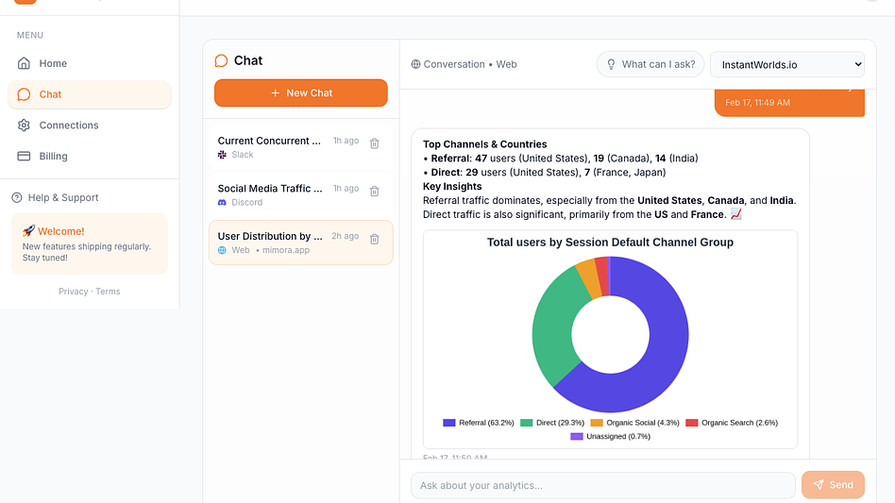
Task: Start a New Chat
Action: point(301,93)
